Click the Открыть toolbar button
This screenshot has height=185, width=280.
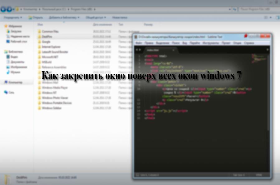tap(36, 17)
